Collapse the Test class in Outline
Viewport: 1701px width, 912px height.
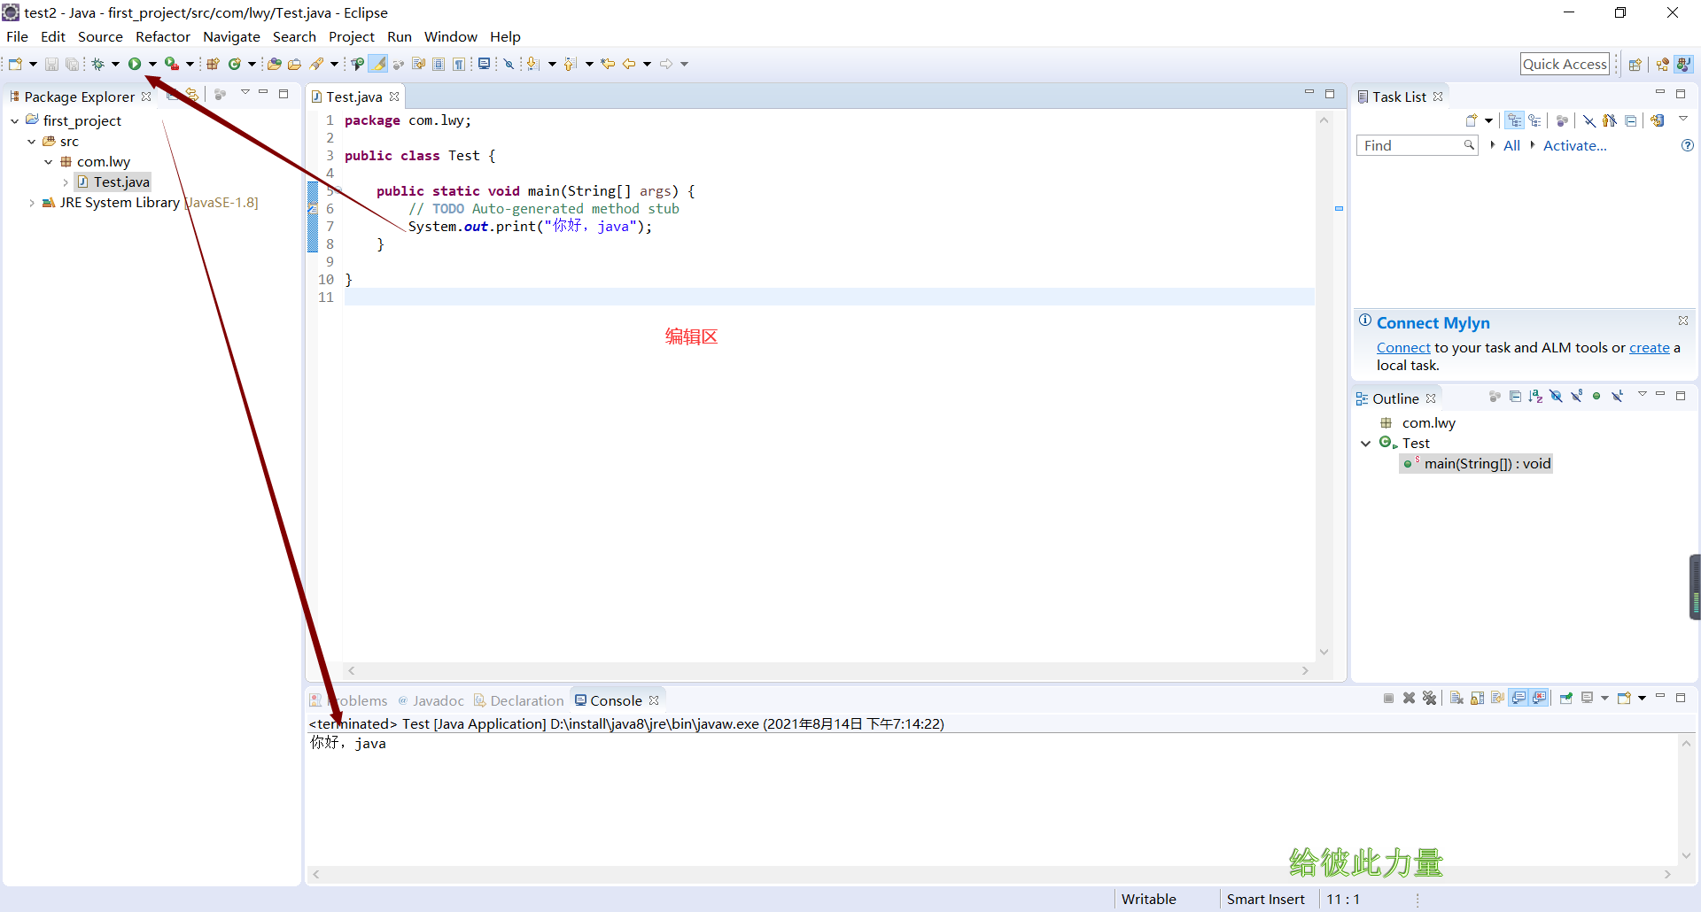point(1366,444)
